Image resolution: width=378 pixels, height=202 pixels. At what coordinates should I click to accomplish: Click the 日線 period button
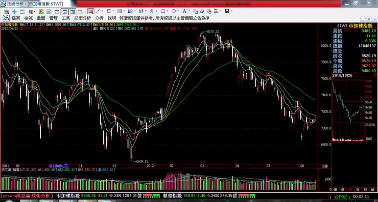324,166
